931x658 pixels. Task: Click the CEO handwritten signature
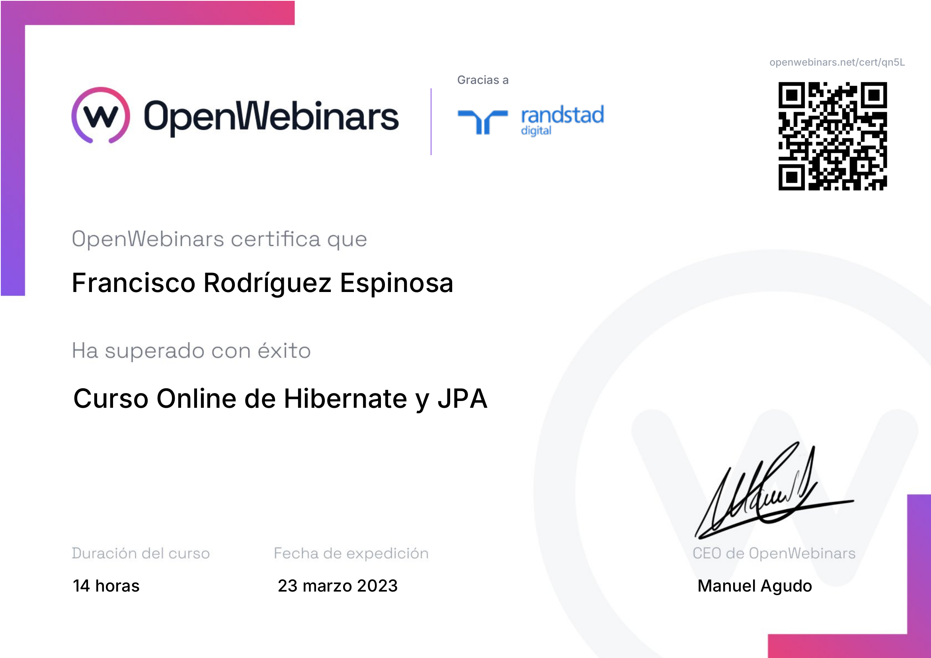coord(774,491)
